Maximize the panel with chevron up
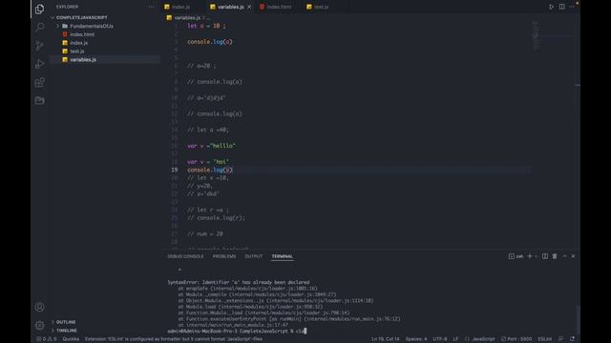This screenshot has height=343, width=611. [x=564, y=256]
